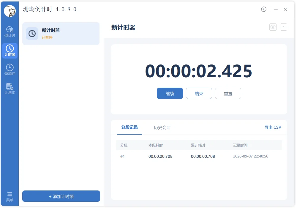Open the 菜单 hamburger menu

pos(10,196)
